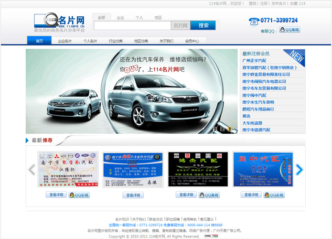Select the 企业 search category tab

click(x=120, y=18)
